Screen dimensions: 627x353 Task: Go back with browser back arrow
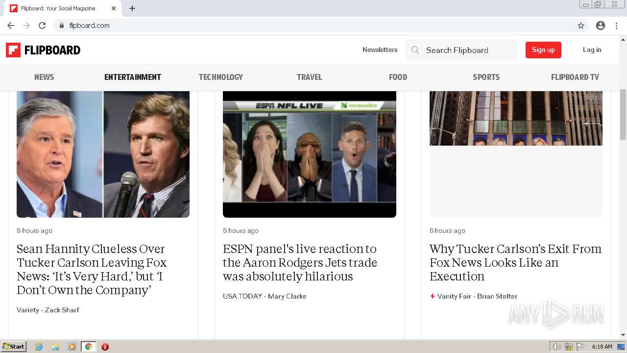(x=11, y=25)
